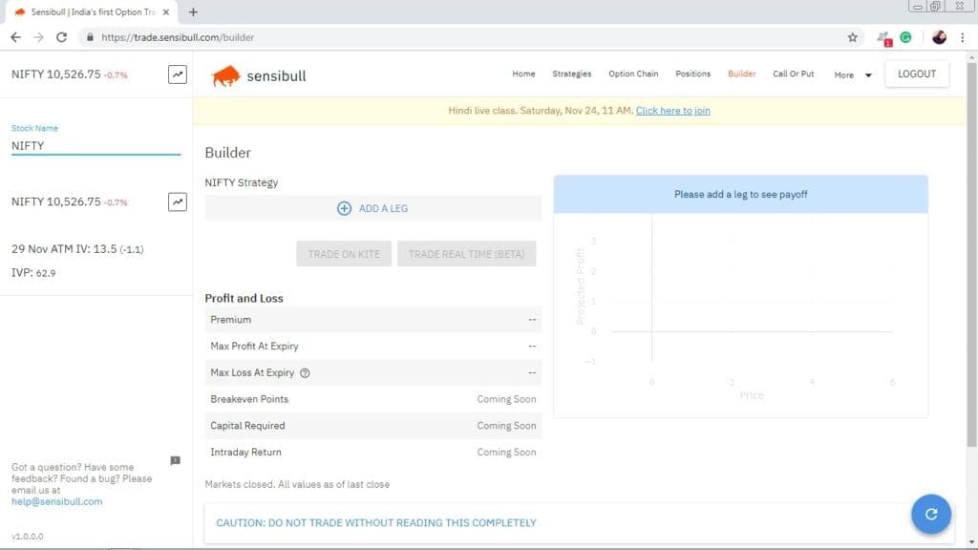Screen dimensions: 978x550
Task: Open the Strategies menu item
Action: coord(571,74)
